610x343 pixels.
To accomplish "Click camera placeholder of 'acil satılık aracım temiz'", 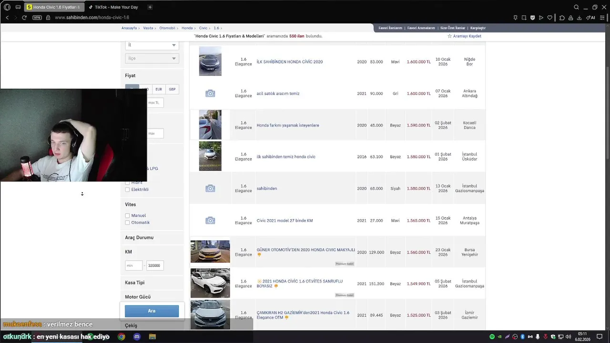I will pos(210,93).
